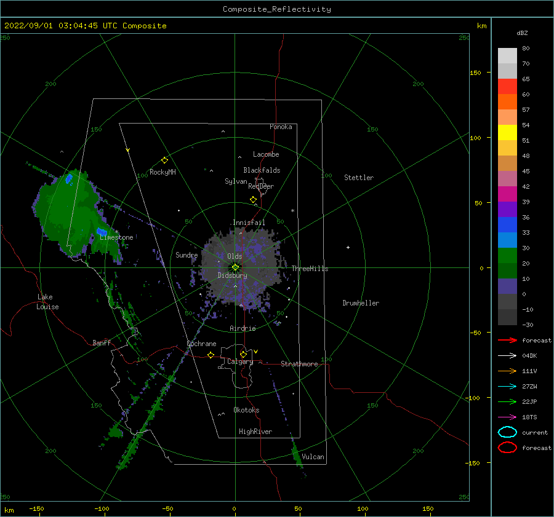Click the 80 dBZ light gray swatch
The height and width of the screenshot is (517, 554).
(507, 55)
